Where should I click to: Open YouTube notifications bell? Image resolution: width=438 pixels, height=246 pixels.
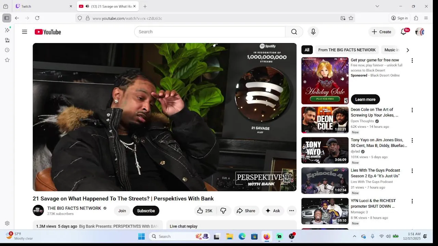click(x=404, y=32)
